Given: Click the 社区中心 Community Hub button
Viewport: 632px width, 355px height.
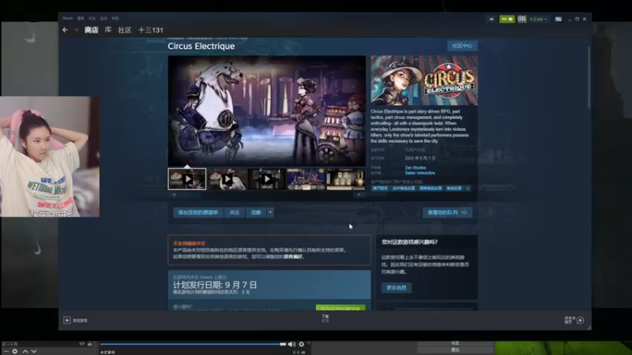Looking at the screenshot, I should point(462,46).
